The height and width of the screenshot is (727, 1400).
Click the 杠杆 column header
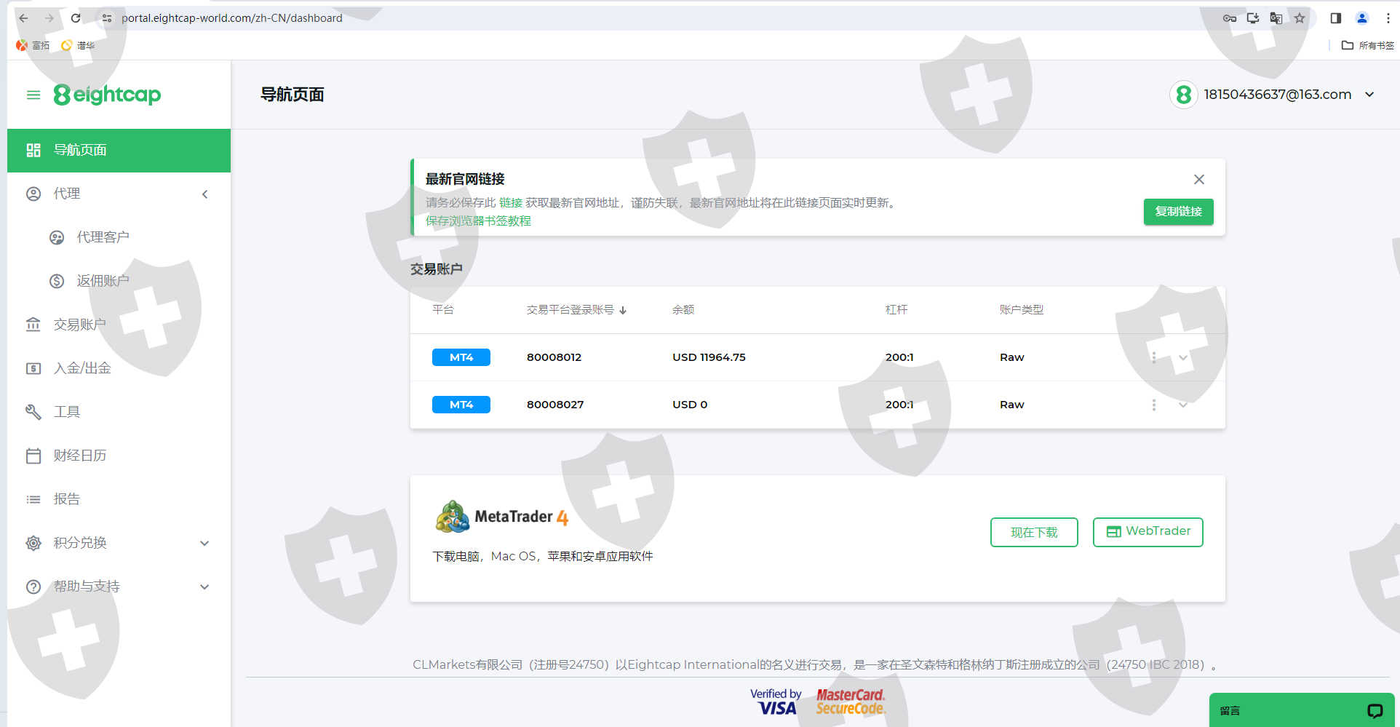[896, 310]
